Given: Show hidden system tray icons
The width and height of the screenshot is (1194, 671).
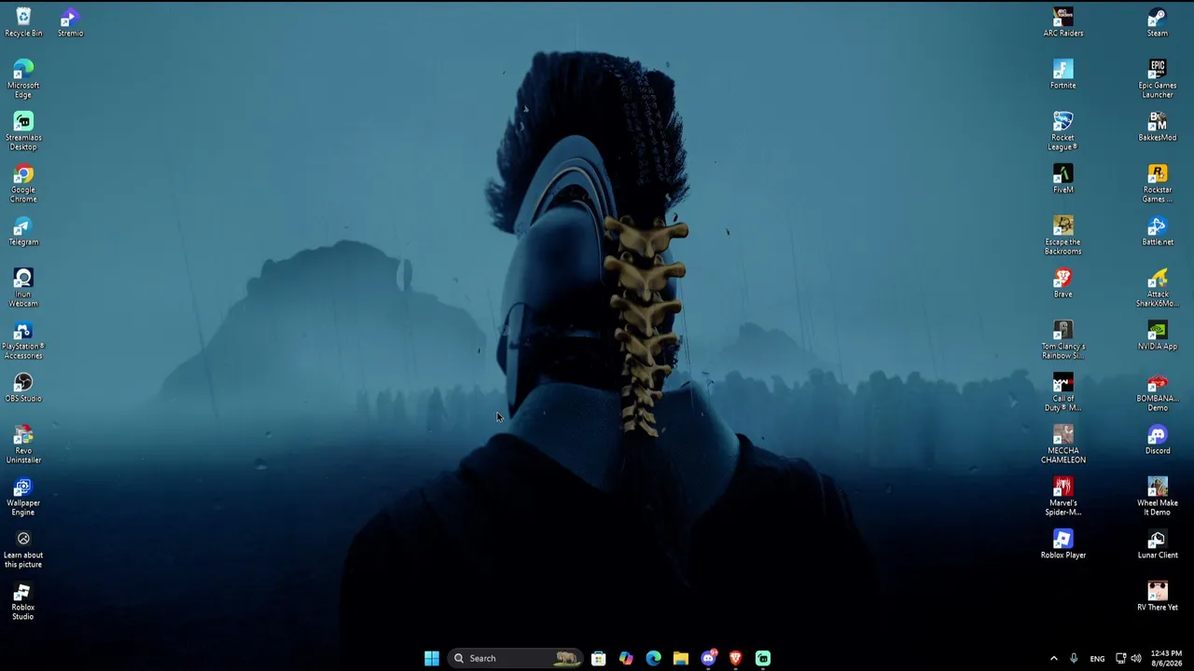Looking at the screenshot, I should tap(1054, 658).
